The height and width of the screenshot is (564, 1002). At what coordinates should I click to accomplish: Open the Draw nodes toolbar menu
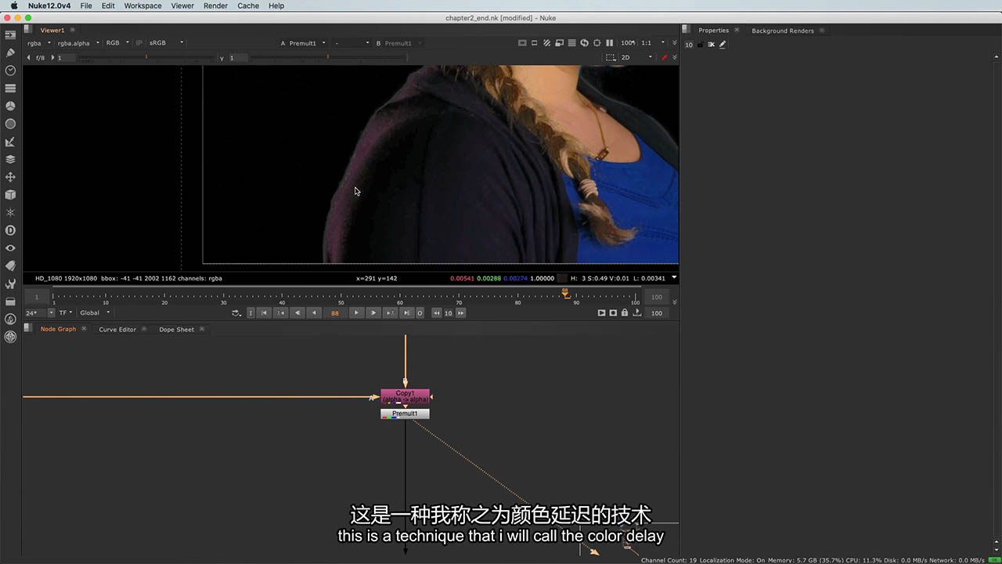click(x=10, y=52)
